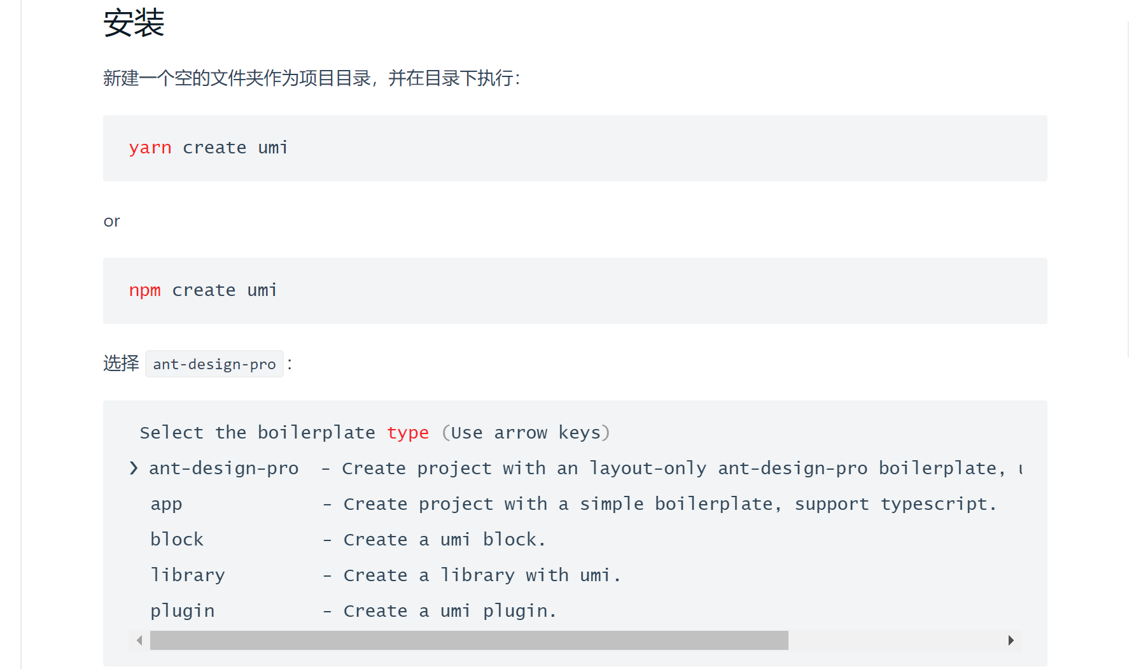Select the block boilerplate option

point(177,539)
